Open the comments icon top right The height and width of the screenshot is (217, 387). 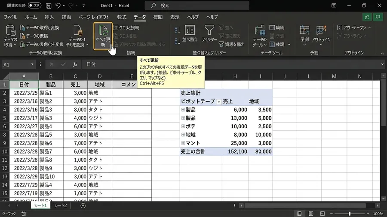coord(378,17)
